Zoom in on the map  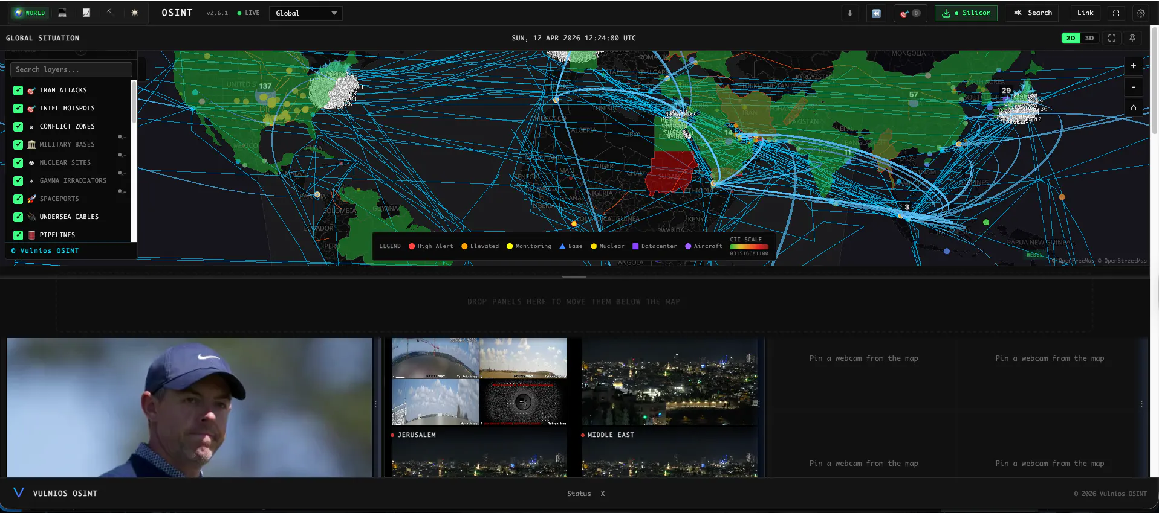(x=1134, y=66)
